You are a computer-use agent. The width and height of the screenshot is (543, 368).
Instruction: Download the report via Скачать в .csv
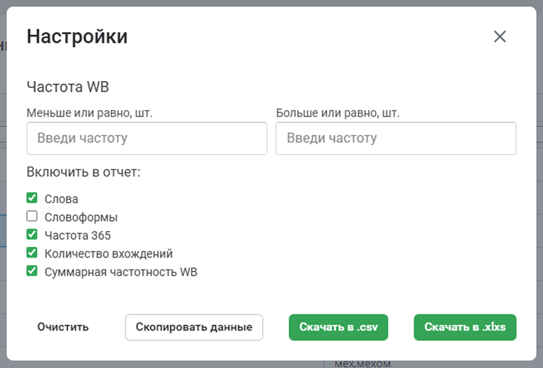click(x=339, y=327)
